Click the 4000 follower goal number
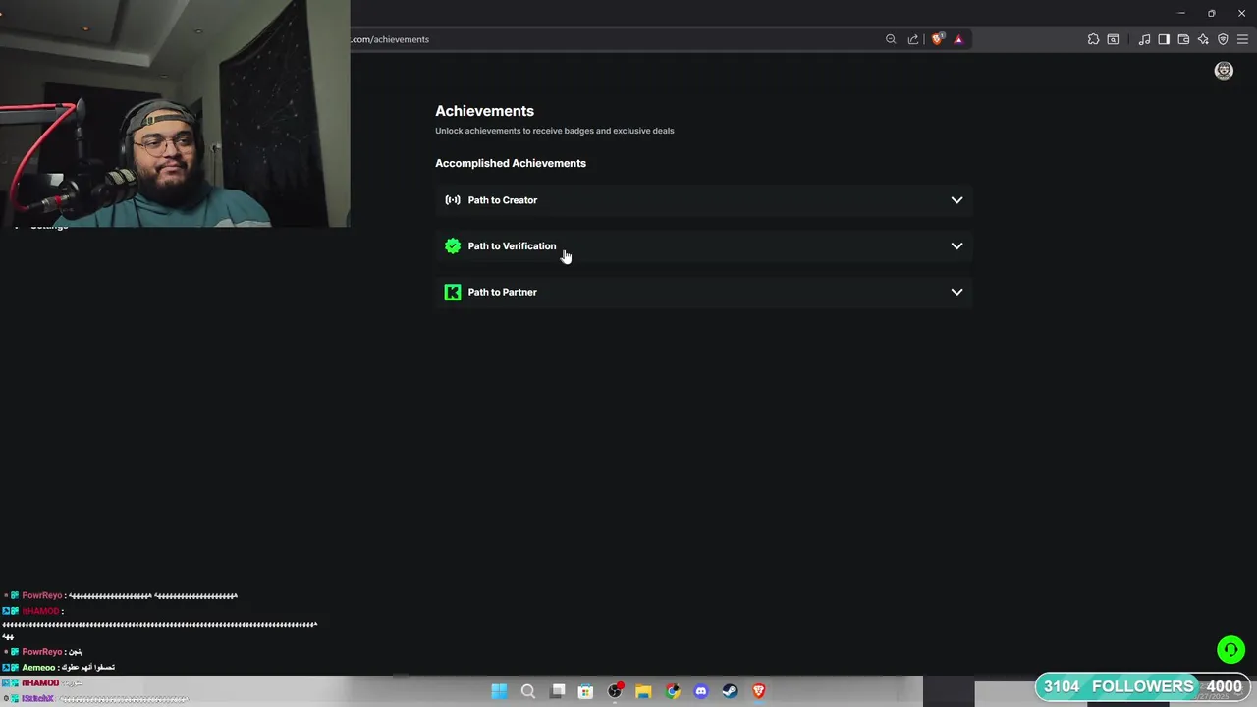This screenshot has height=707, width=1257. (1225, 686)
